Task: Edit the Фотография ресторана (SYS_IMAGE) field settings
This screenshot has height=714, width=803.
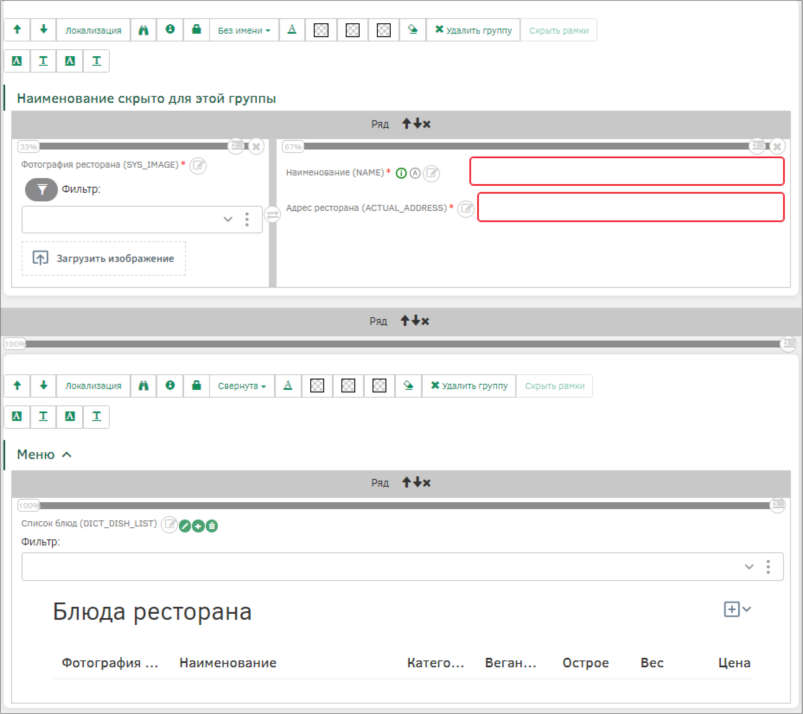Action: point(198,166)
